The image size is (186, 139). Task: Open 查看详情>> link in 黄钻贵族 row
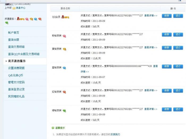pos(151,47)
